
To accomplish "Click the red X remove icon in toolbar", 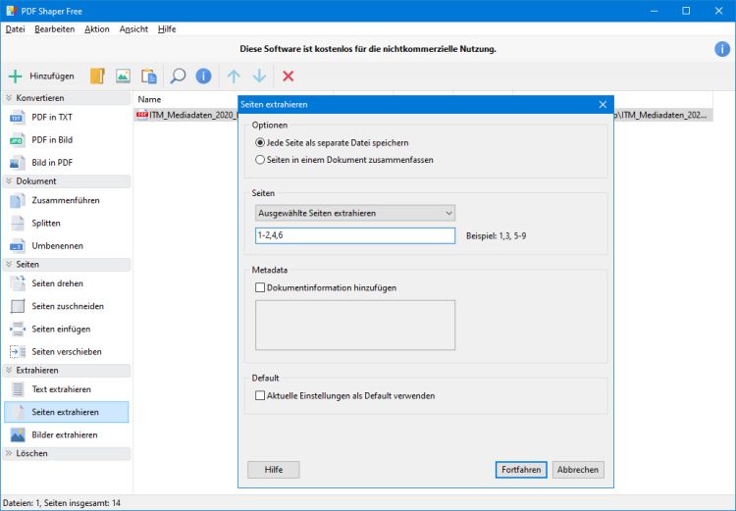I will coord(288,76).
